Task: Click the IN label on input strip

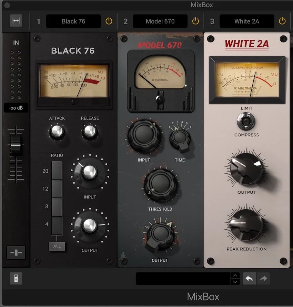Action: pyautogui.click(x=16, y=43)
